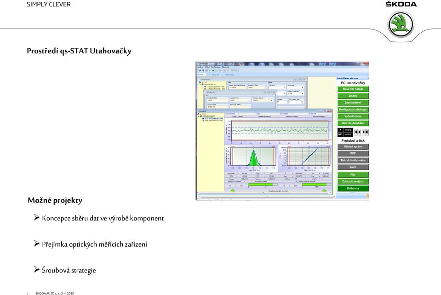Click heading 'Prostředí qs-STAT Utahovačky'
Image resolution: width=441 pixels, height=295 pixels.
coord(79,51)
